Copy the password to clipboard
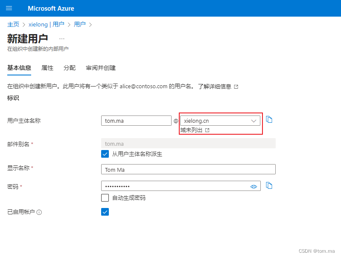 click(x=269, y=185)
